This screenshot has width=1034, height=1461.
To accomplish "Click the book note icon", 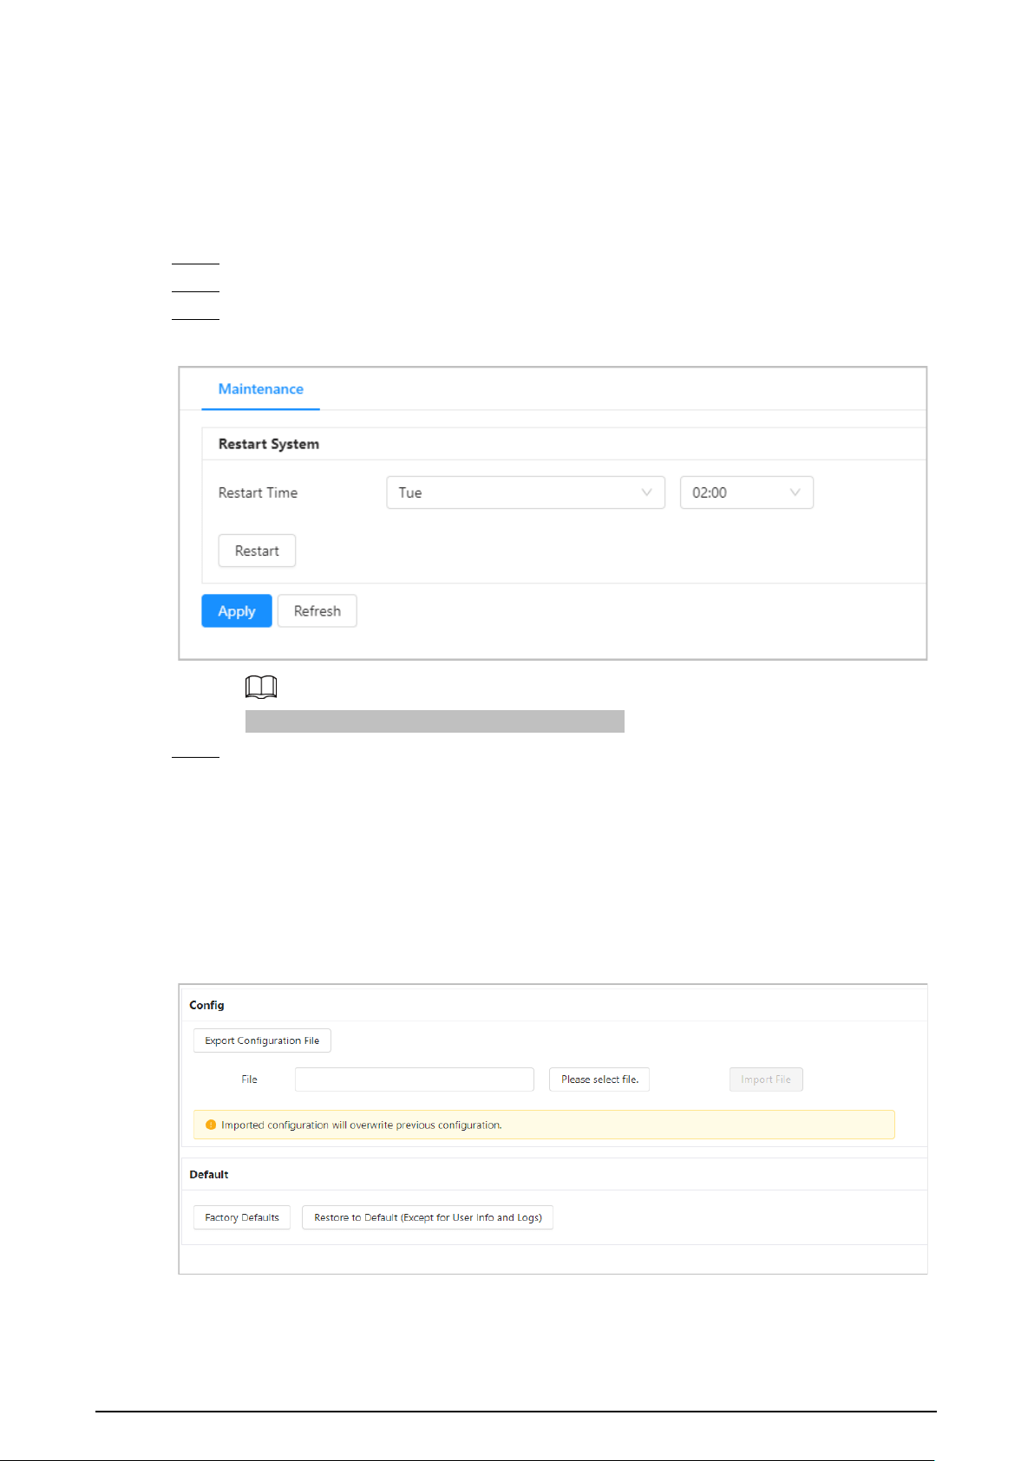I will click(261, 688).
